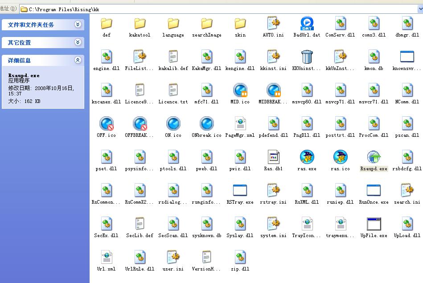423x283 pixels.
Task: Click the 详细信息 header text
Action: coord(20,61)
